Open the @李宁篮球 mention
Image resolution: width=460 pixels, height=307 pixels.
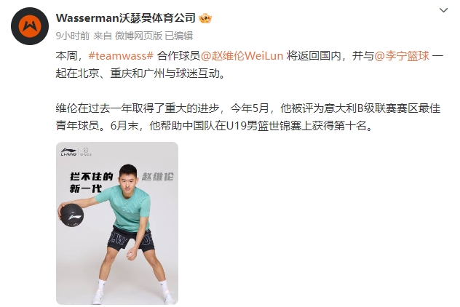click(x=402, y=56)
